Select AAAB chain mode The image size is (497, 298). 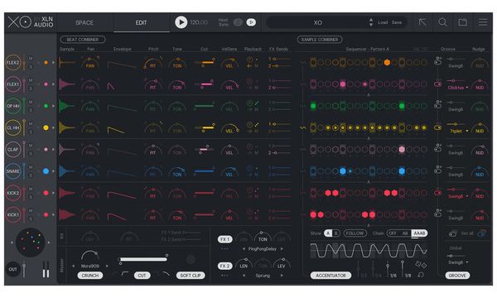coord(419,233)
